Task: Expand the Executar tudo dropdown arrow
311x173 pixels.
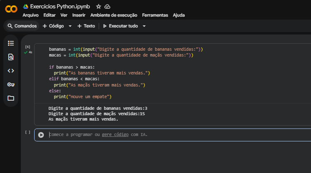Action: click(x=144, y=26)
